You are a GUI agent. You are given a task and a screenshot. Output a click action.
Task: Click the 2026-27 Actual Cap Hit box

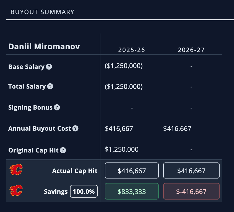tap(191, 170)
